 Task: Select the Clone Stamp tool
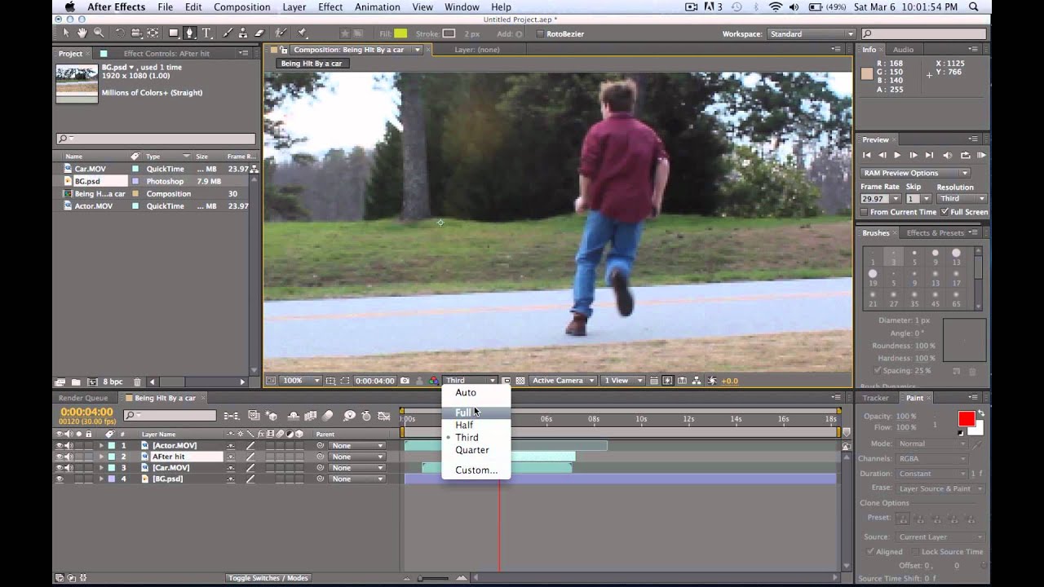point(243,33)
